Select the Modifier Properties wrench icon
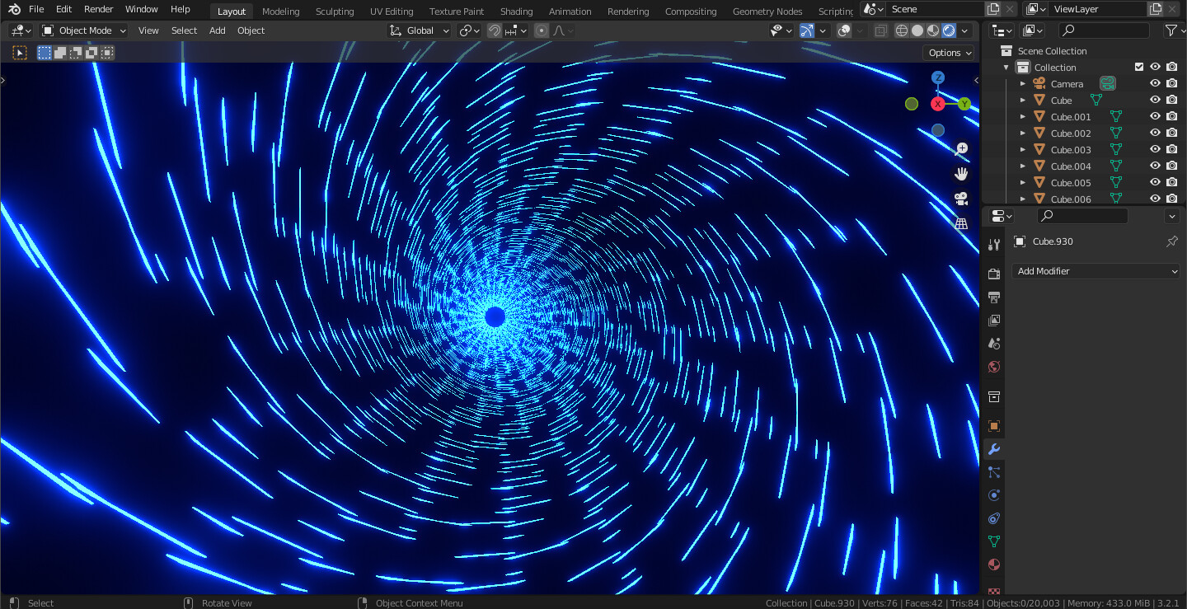1187x609 pixels. (994, 449)
